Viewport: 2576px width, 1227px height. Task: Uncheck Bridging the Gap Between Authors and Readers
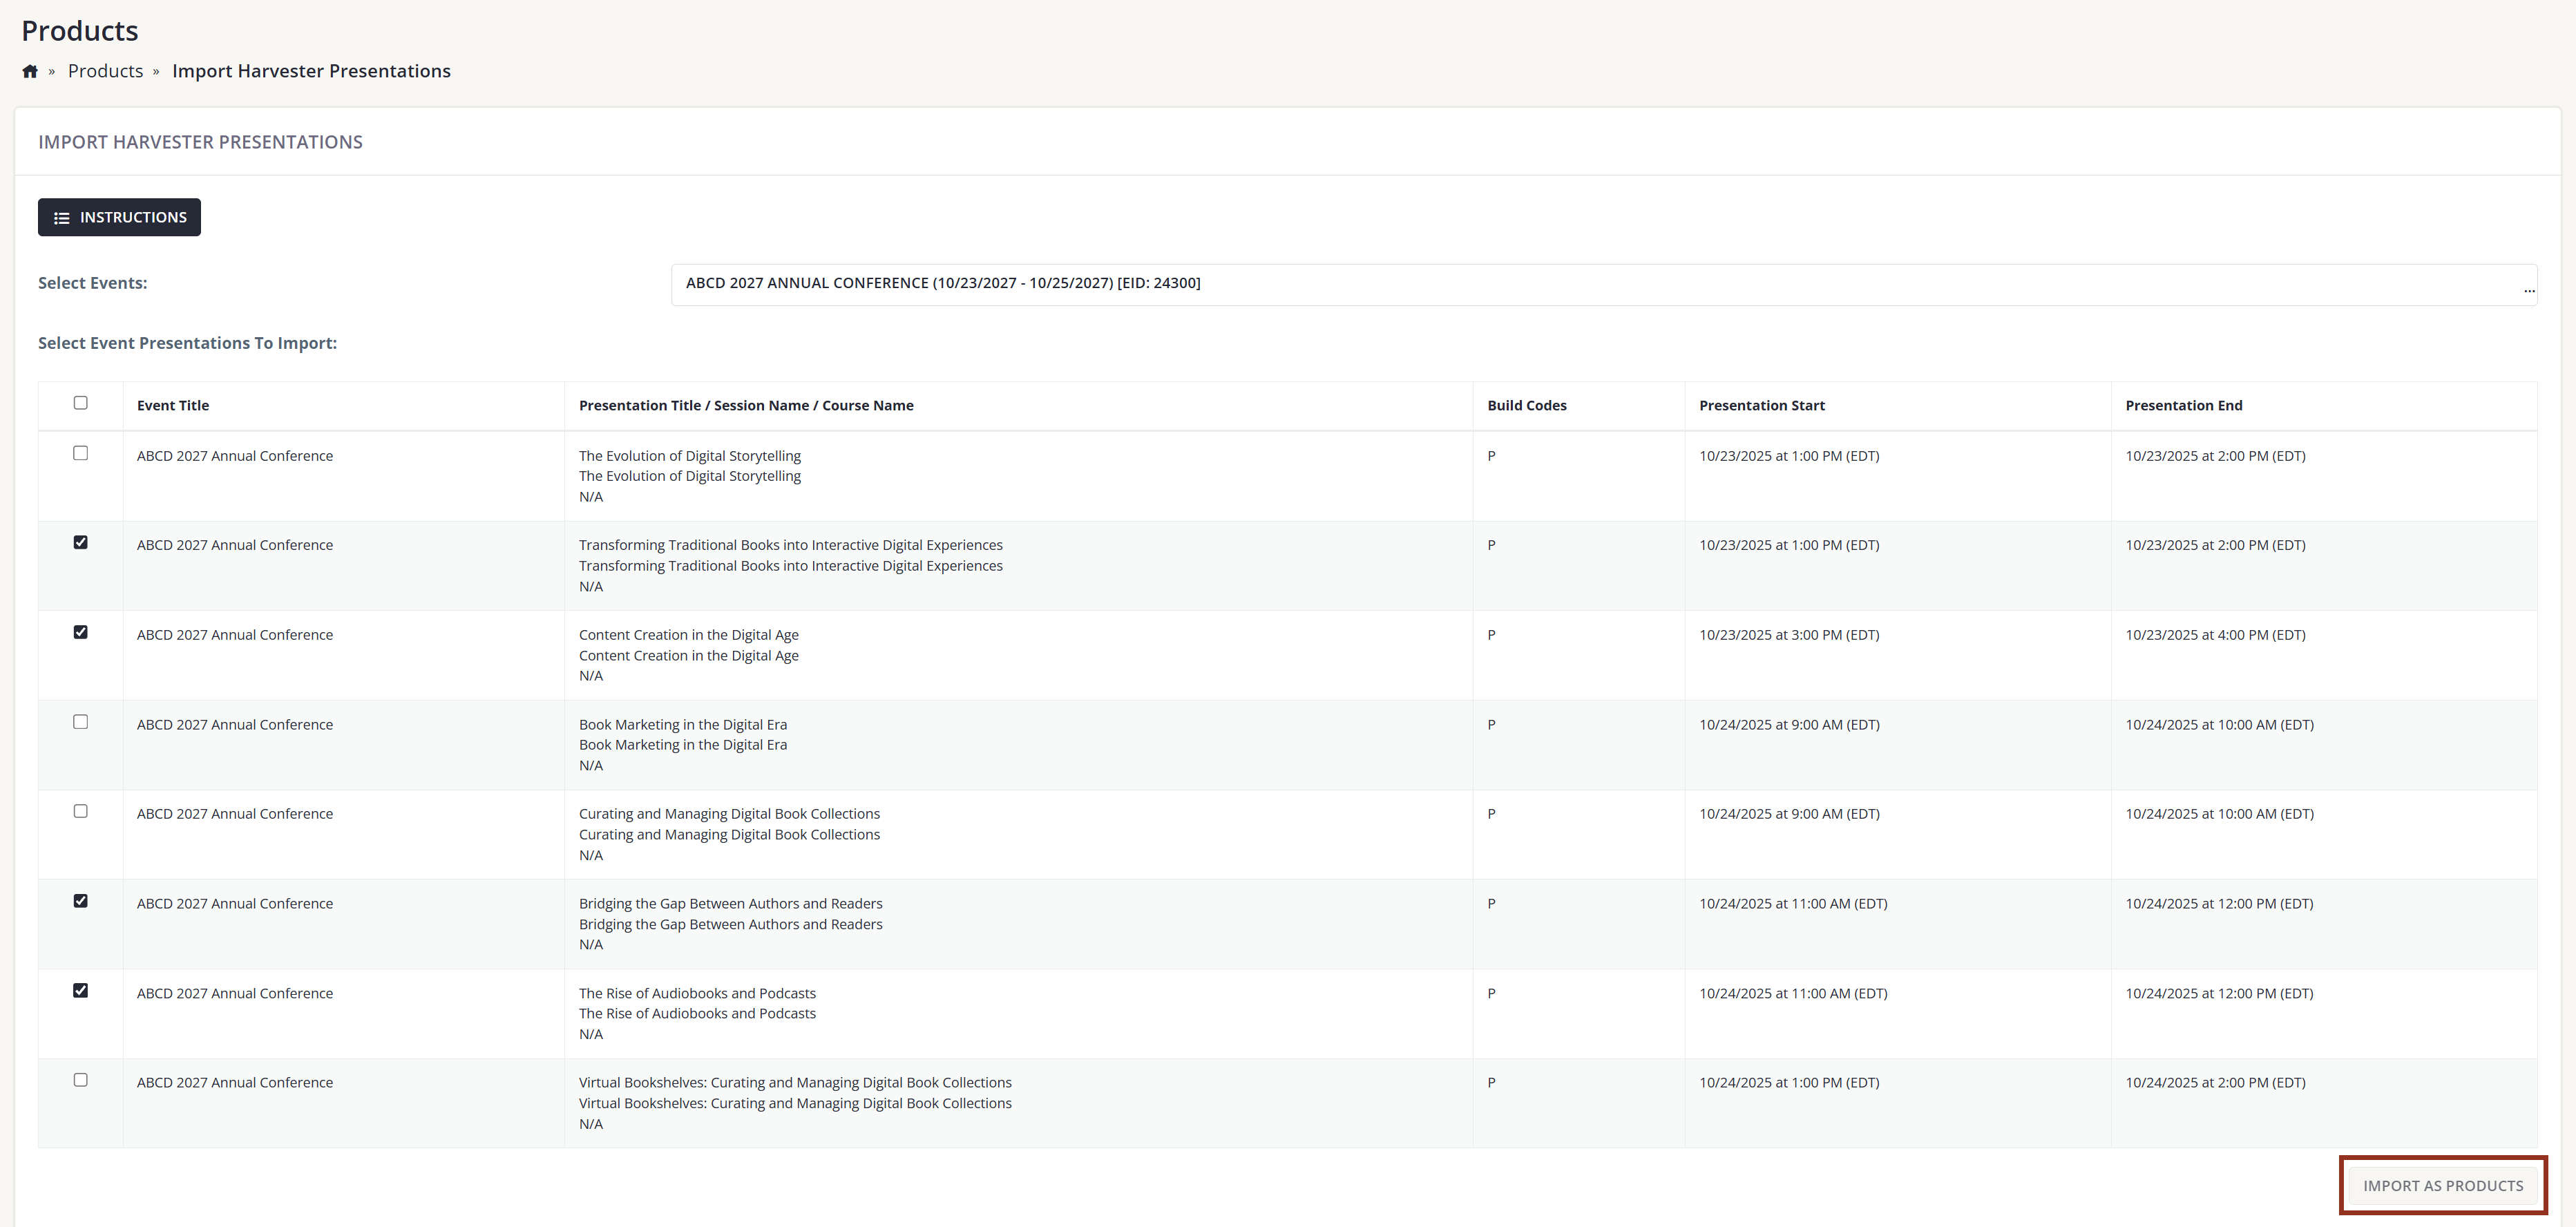coord(80,900)
